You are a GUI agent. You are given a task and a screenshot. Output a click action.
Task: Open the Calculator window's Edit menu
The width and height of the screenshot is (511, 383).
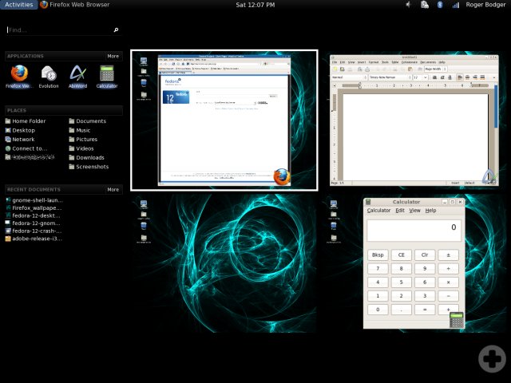pyautogui.click(x=400, y=211)
